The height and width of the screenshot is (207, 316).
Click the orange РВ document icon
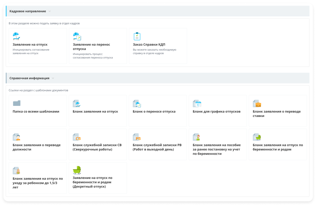click(x=137, y=137)
